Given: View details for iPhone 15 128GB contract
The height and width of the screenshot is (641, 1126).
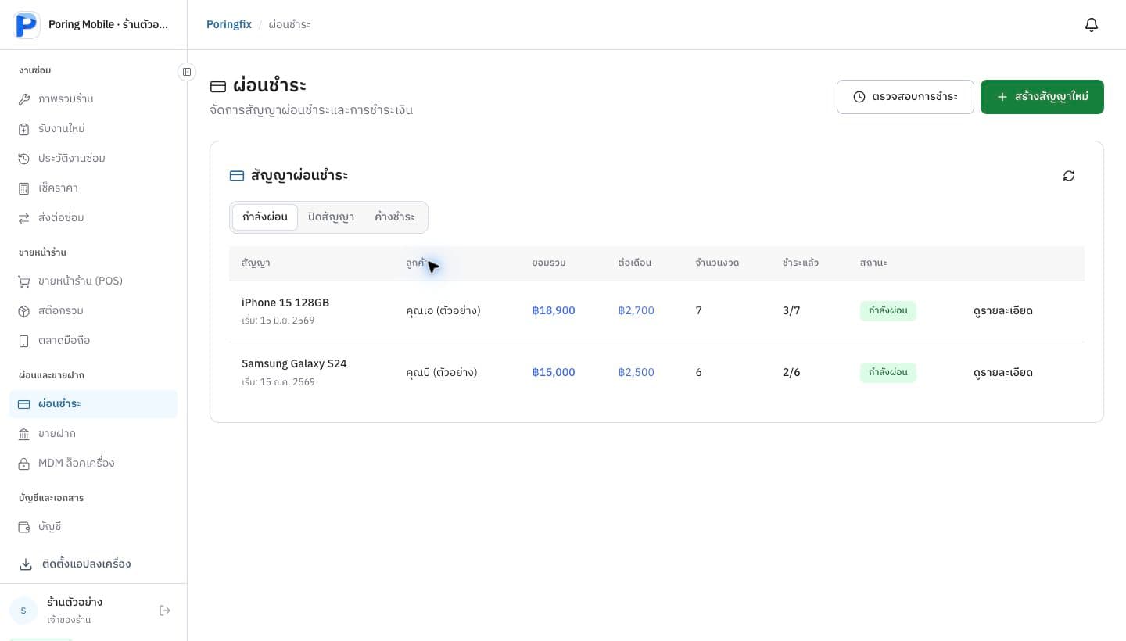Looking at the screenshot, I should coord(1003,311).
